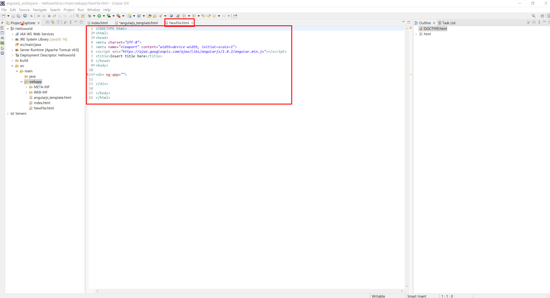Image resolution: width=550 pixels, height=298 pixels.
Task: Expand html node in Outline
Action: point(416,34)
